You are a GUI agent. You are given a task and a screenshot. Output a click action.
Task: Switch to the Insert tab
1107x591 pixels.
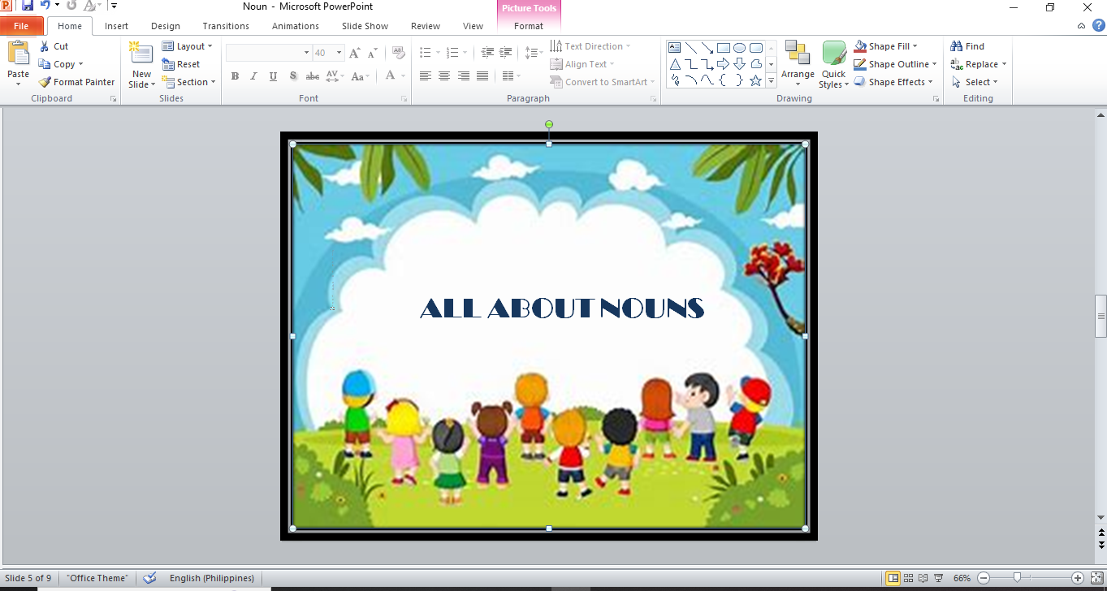tap(116, 26)
